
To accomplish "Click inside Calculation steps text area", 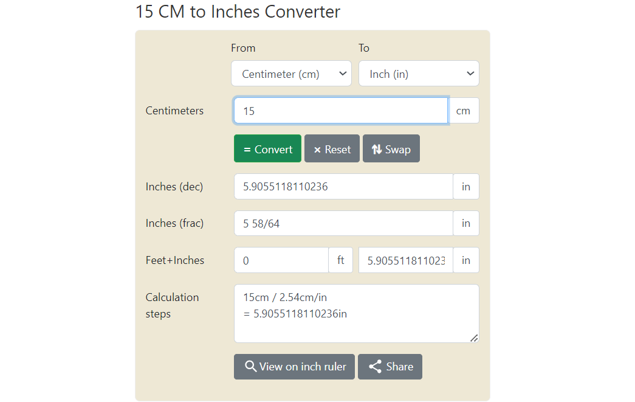I will (x=356, y=314).
